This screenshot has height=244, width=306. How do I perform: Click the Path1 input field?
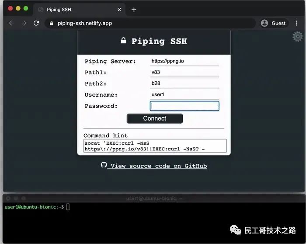(184, 72)
